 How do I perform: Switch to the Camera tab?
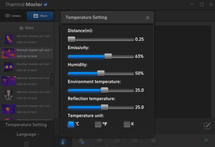13,16
